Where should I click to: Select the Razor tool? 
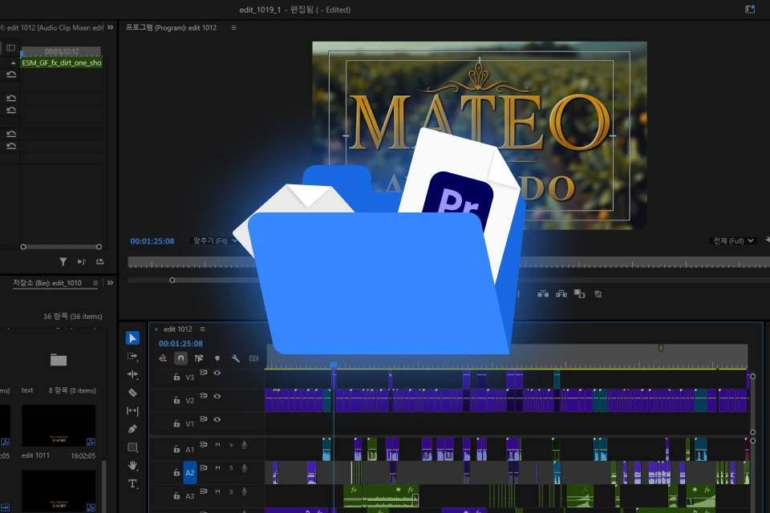(x=132, y=392)
